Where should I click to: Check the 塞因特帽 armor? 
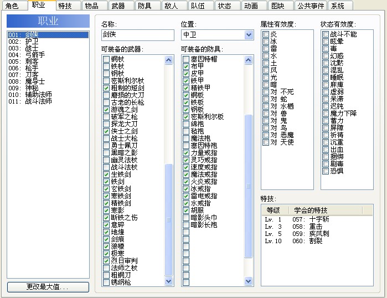186,59
